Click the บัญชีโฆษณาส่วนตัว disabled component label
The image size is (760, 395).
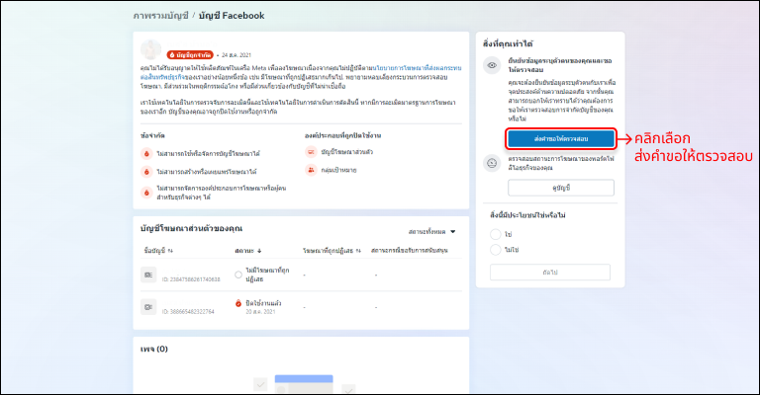pos(347,152)
